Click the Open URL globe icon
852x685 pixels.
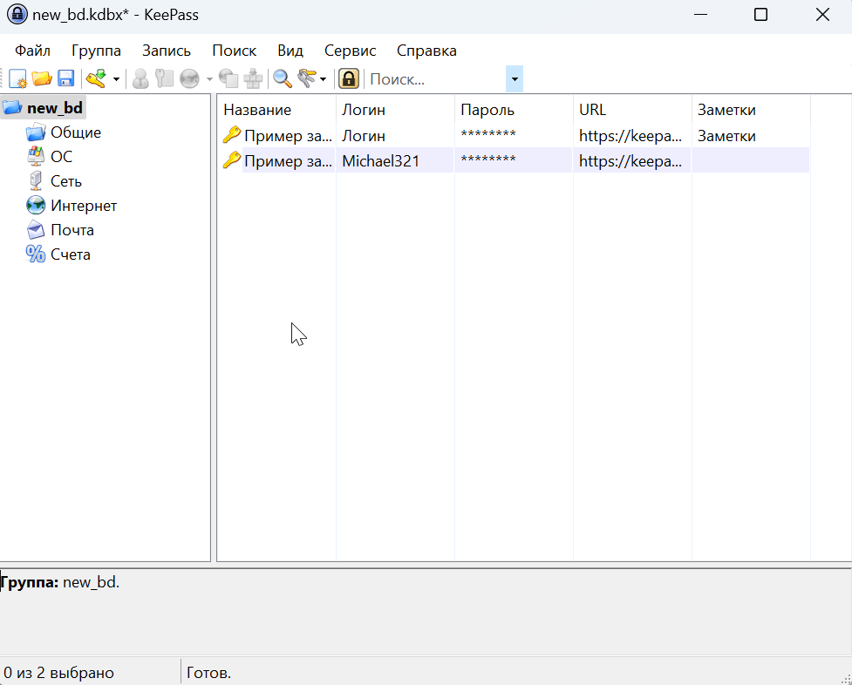tap(189, 78)
